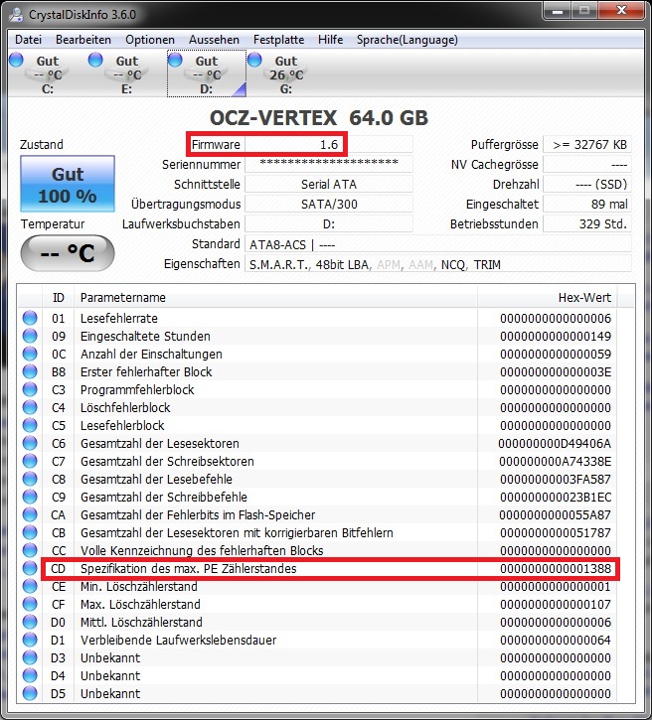Click the Hex-Wert column header

pyautogui.click(x=548, y=297)
